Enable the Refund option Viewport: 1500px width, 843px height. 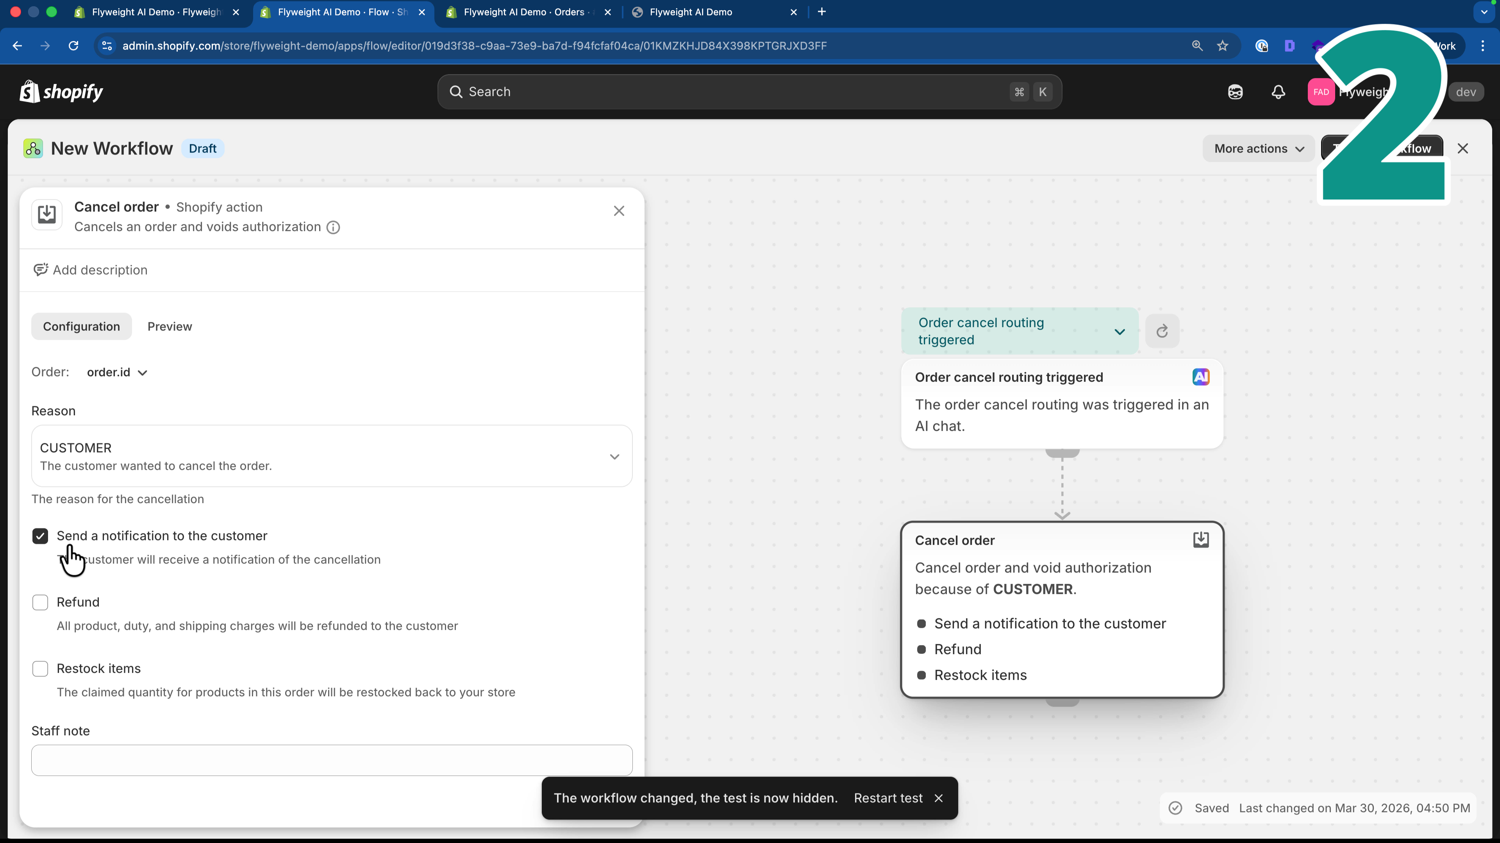click(x=40, y=602)
